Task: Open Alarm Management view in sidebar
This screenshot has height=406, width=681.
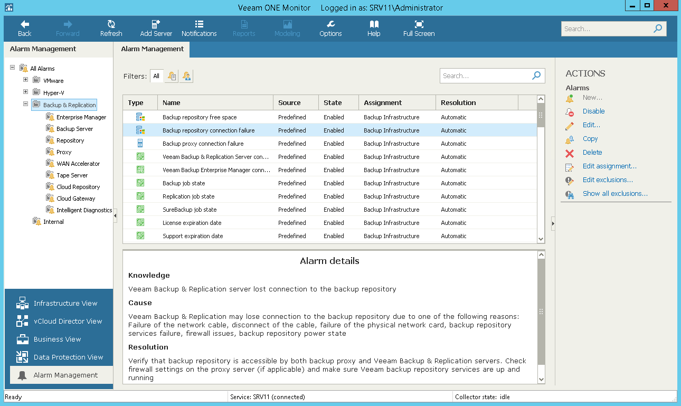Action: [61, 375]
